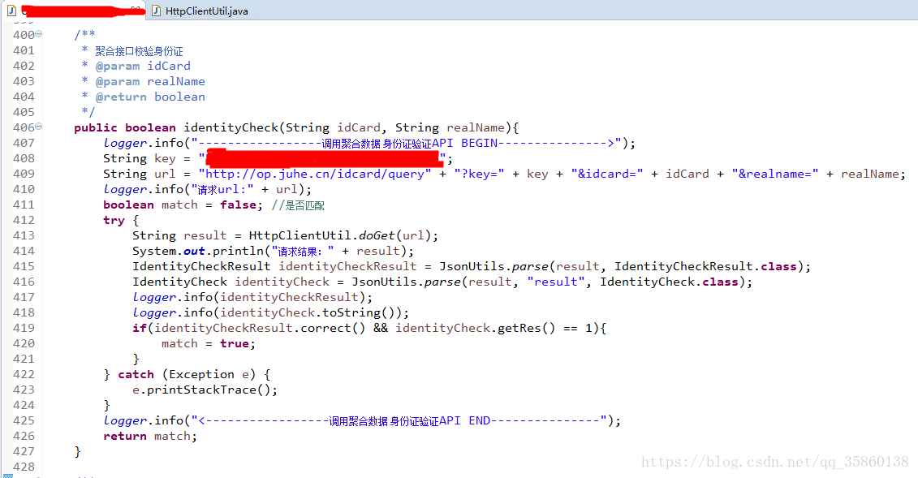This screenshot has width=918, height=478.
Task: Click the 'match = true' assignment
Action: pyautogui.click(x=209, y=343)
